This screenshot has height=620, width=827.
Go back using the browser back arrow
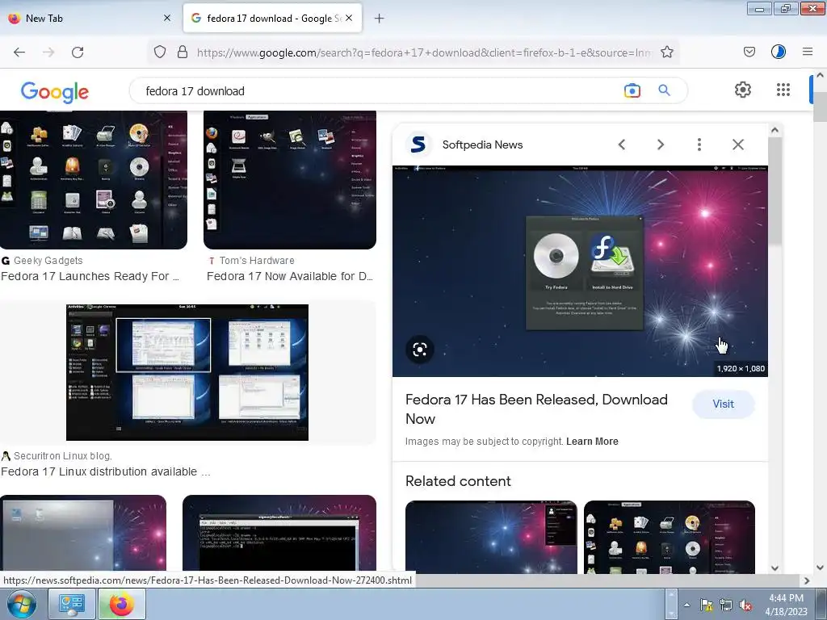pyautogui.click(x=19, y=52)
